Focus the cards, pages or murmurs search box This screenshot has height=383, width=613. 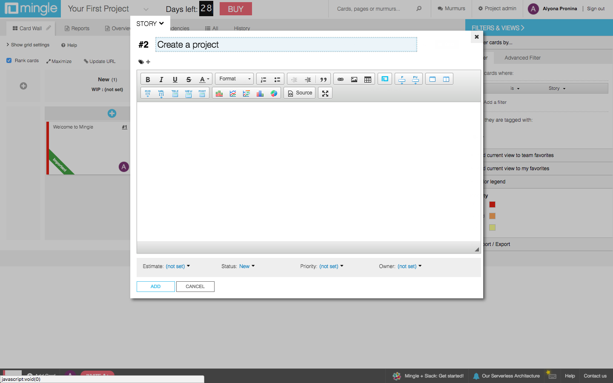tap(375, 9)
